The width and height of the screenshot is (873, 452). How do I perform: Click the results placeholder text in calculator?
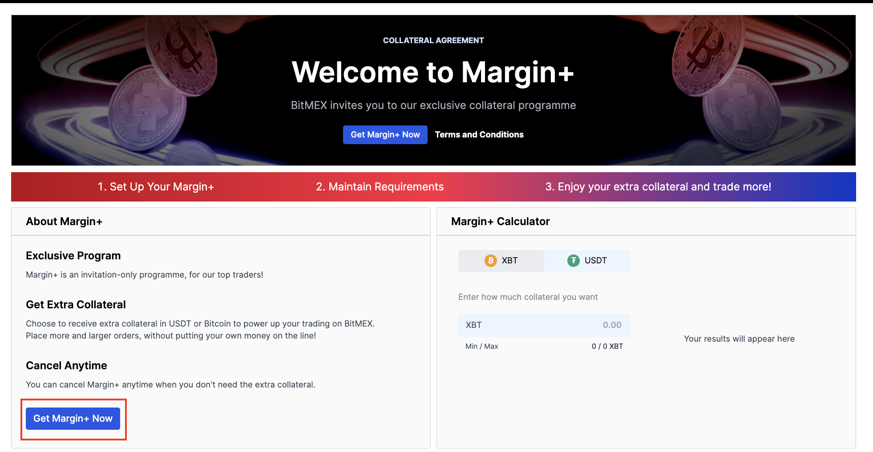coord(739,339)
